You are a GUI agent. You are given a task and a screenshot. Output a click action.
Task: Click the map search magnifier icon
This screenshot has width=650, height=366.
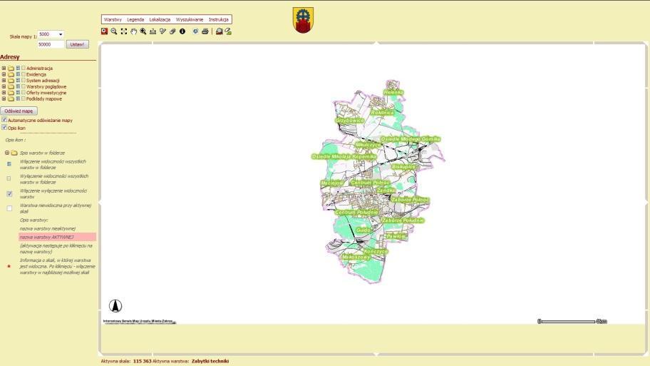219,31
